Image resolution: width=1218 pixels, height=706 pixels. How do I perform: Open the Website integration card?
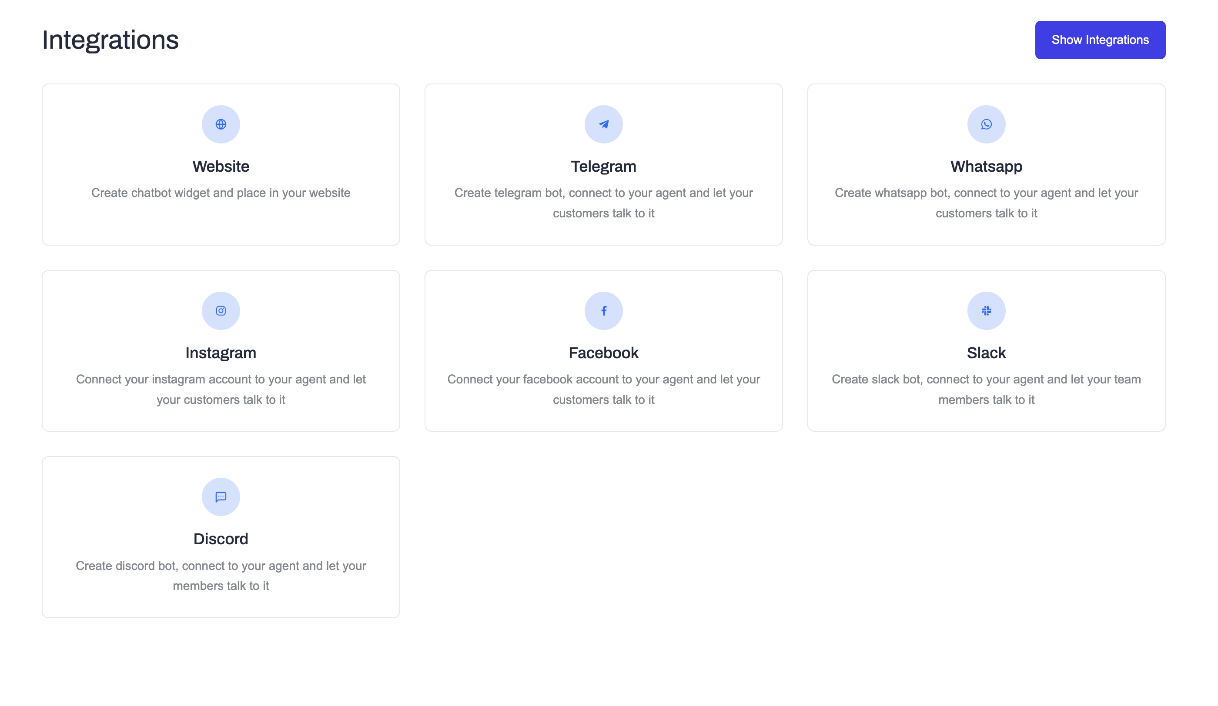pyautogui.click(x=221, y=164)
